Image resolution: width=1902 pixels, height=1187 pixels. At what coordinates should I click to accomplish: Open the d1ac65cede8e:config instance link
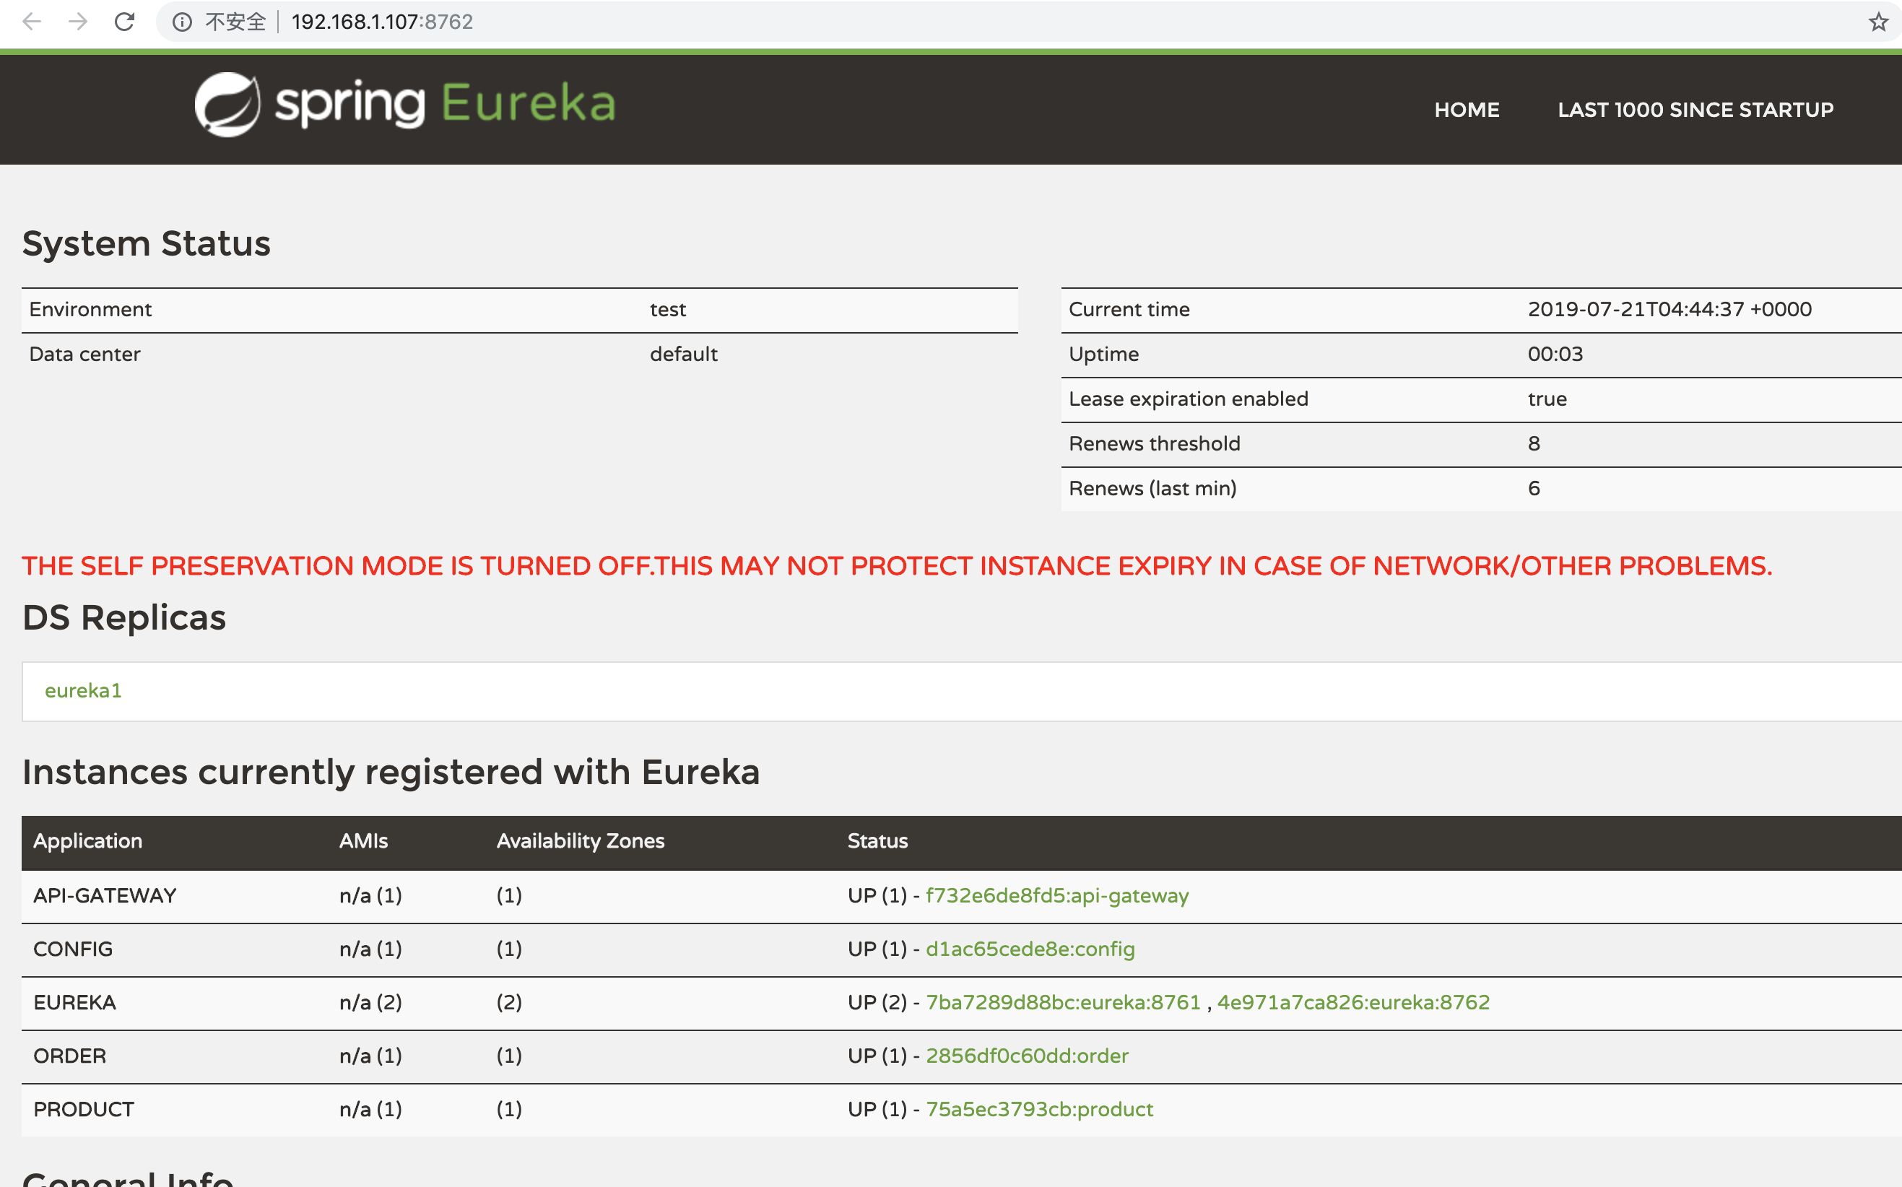coord(1030,949)
